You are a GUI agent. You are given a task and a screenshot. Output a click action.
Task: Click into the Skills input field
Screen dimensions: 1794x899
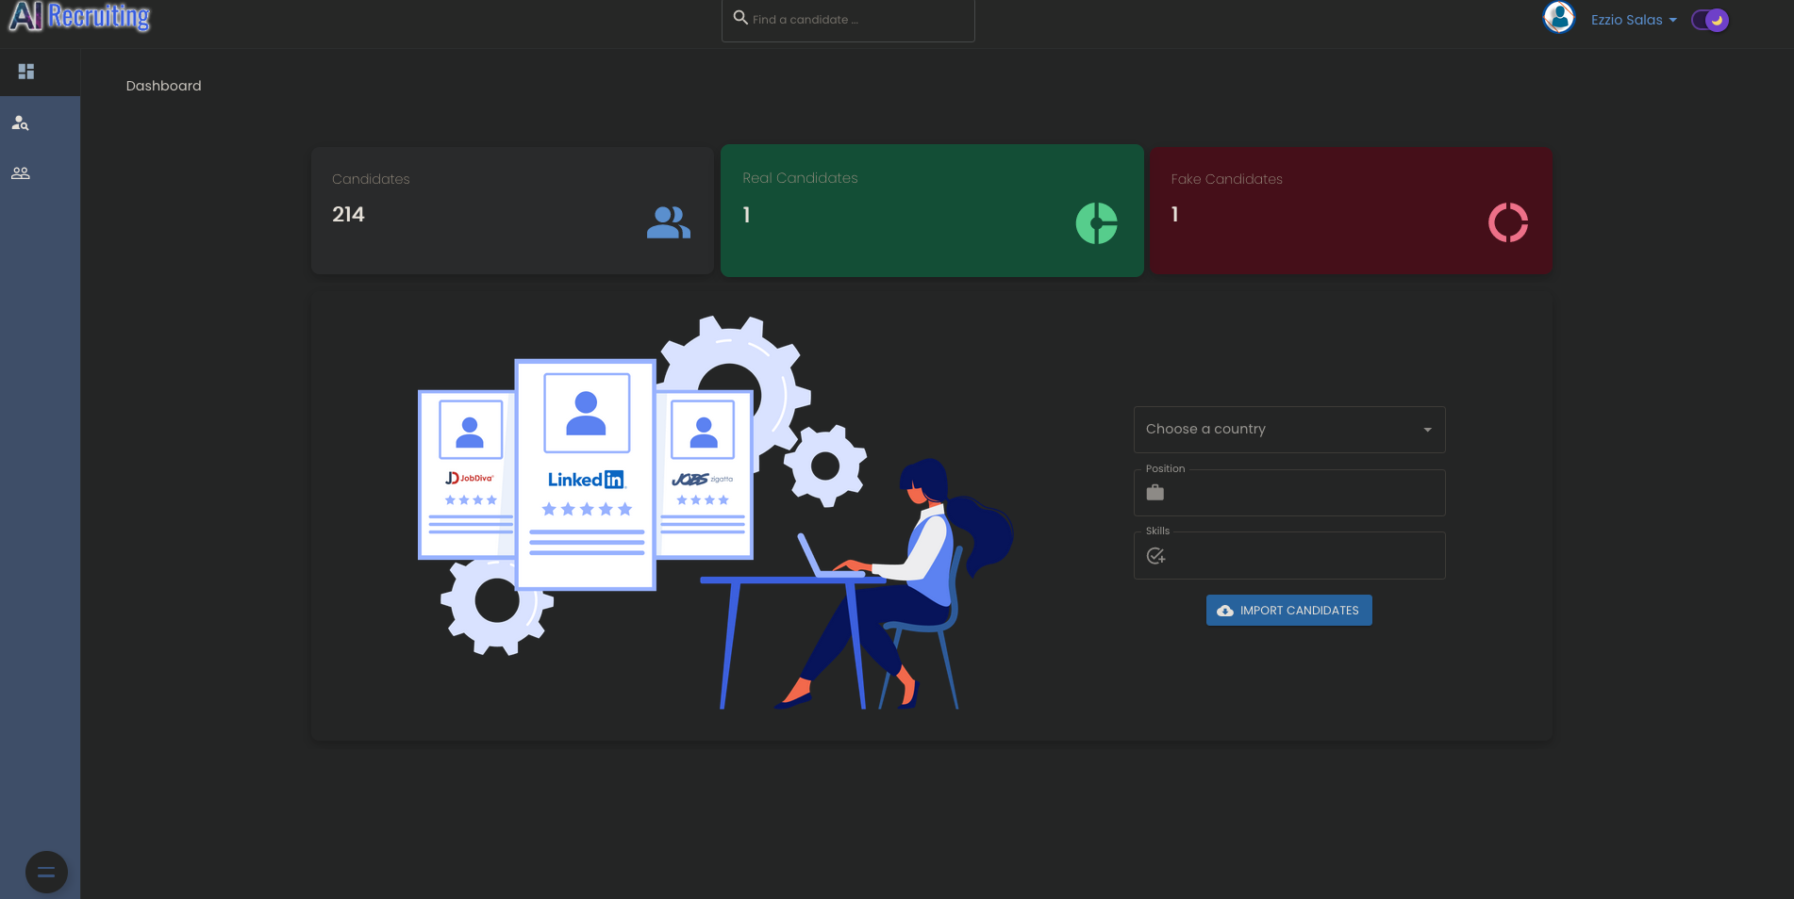[x=1289, y=556]
